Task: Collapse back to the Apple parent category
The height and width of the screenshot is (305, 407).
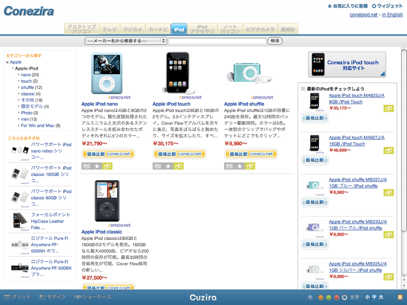Action: click(x=16, y=62)
